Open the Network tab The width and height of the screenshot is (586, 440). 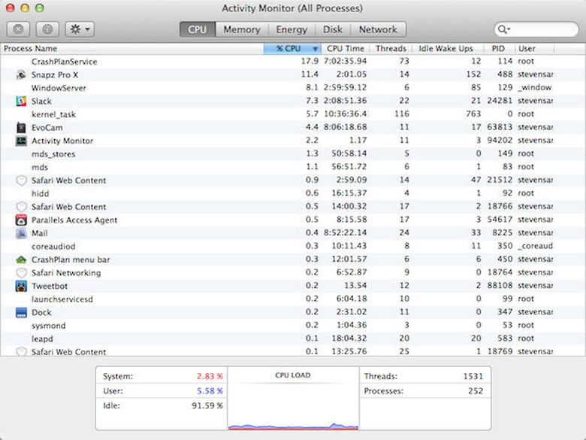tap(378, 29)
